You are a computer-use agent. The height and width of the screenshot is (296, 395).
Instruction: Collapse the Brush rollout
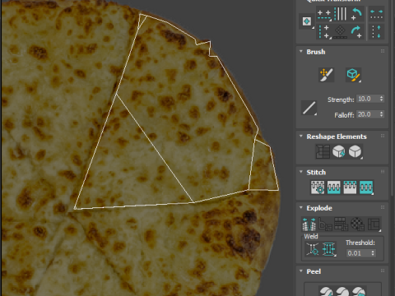(x=301, y=51)
